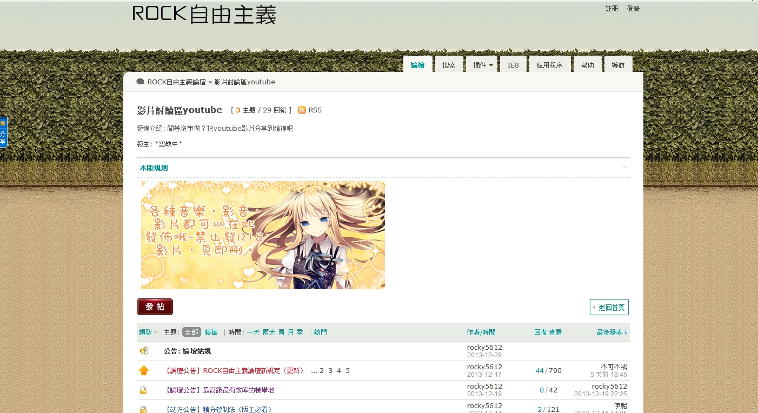Click the 返回首頁 return home button
758x413 pixels.
coord(609,307)
